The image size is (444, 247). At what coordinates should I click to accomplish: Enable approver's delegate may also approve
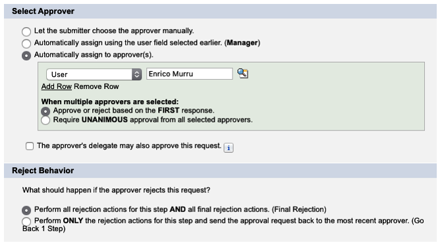pos(30,146)
